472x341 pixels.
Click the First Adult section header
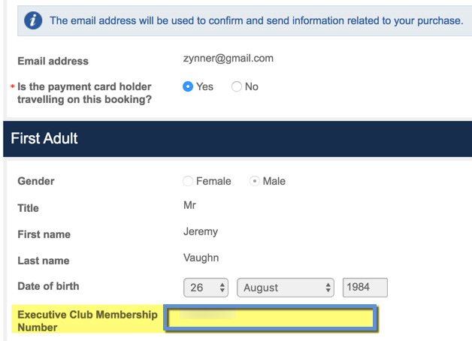(x=238, y=139)
